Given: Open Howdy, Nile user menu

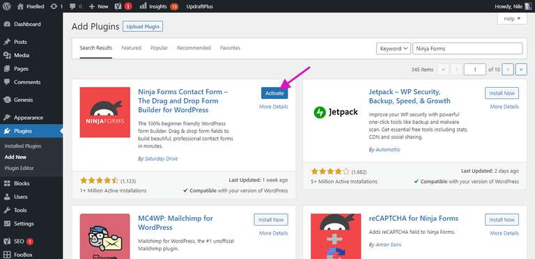Looking at the screenshot, I should click(x=513, y=6).
